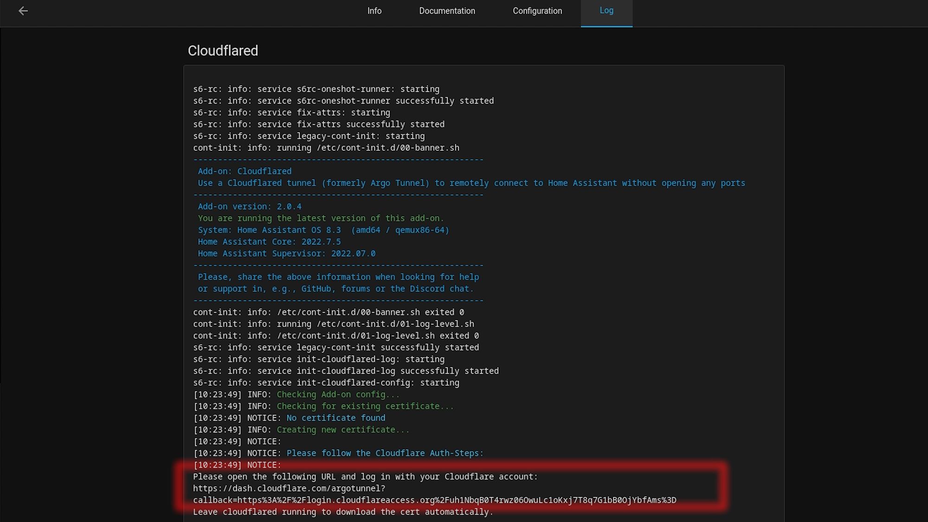The image size is (928, 522).
Task: Click 'service init-cloudflared-log: starting' log line
Action: click(x=319, y=359)
